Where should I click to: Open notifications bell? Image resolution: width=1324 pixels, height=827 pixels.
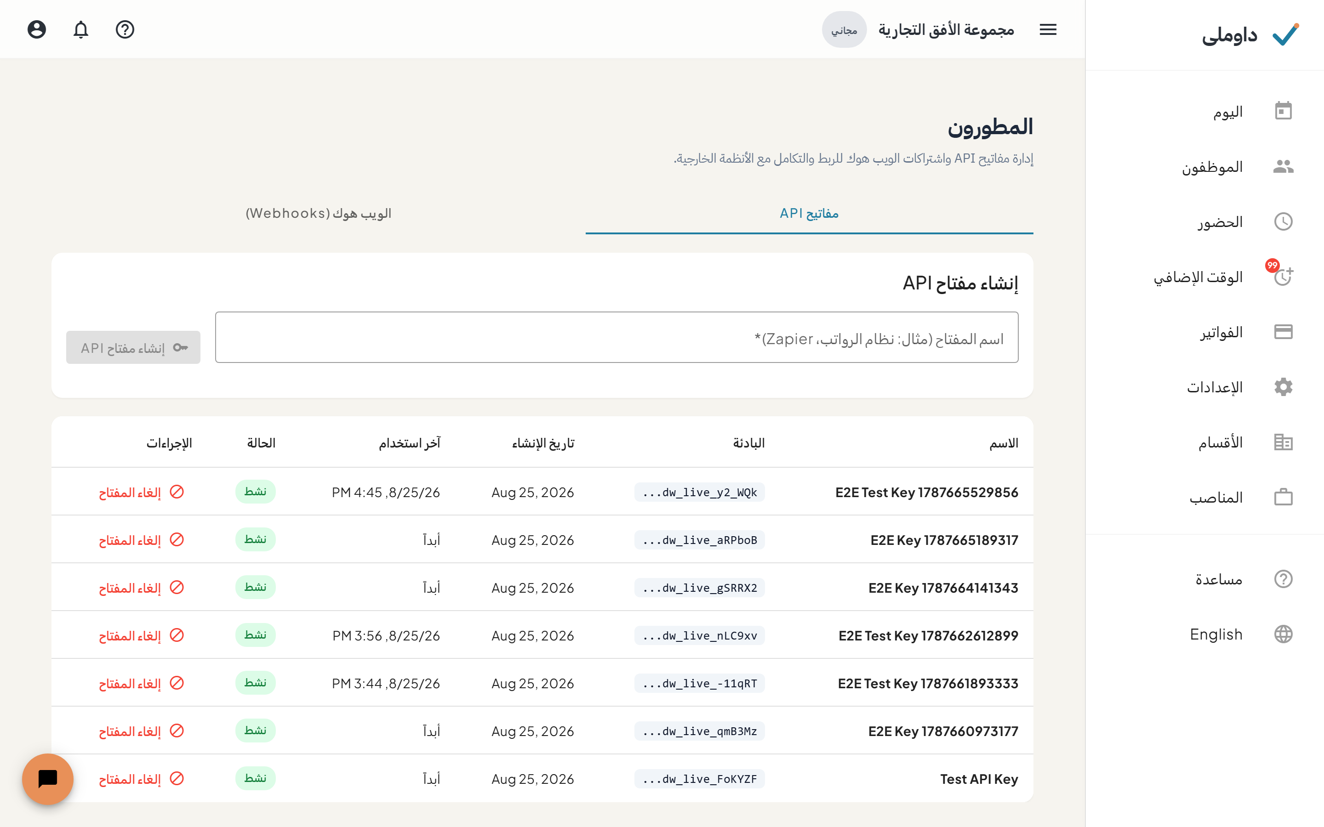click(81, 29)
